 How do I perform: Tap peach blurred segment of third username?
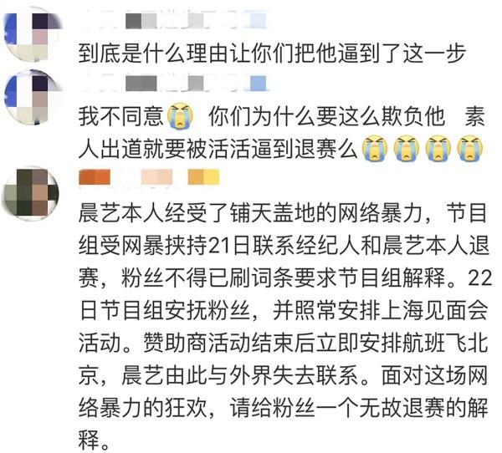(157, 177)
